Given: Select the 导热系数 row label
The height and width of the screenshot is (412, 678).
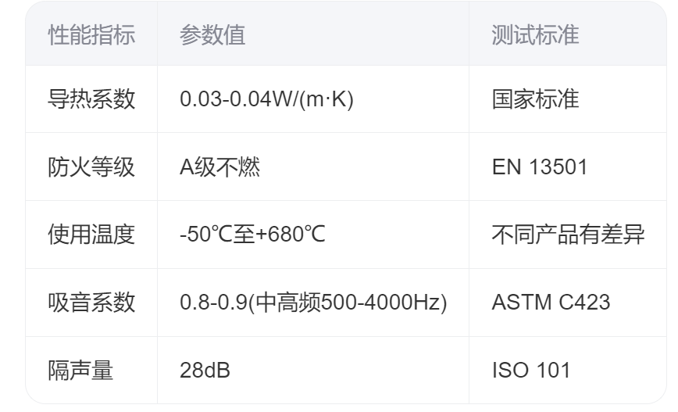Looking at the screenshot, I should coord(91,101).
